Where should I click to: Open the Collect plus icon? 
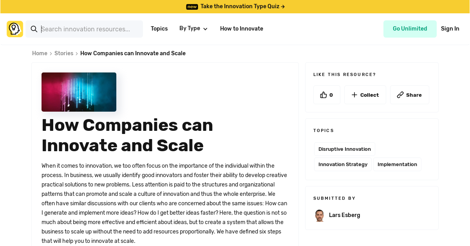[x=354, y=94]
